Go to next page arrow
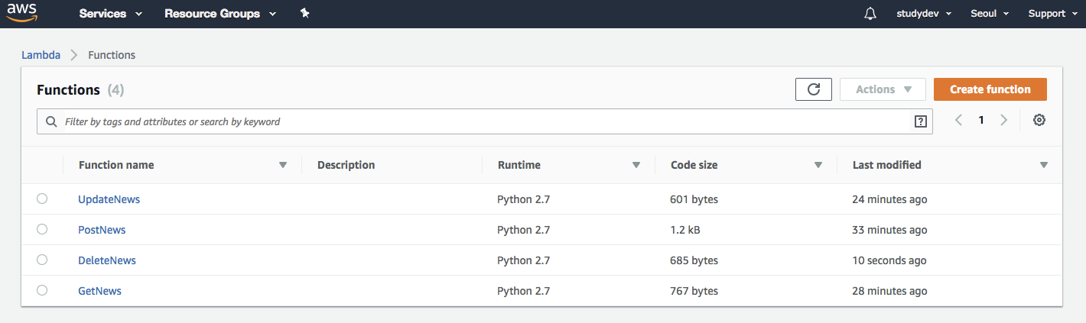 [1004, 120]
